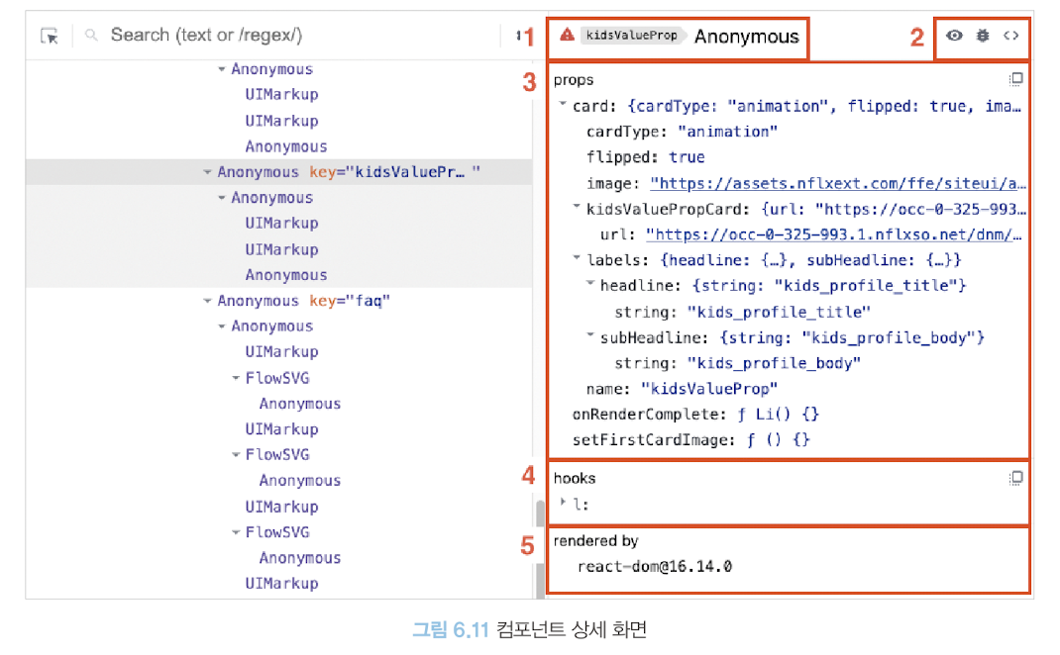Collapse the headline object arrow
This screenshot has width=1060, height=655.
point(590,283)
